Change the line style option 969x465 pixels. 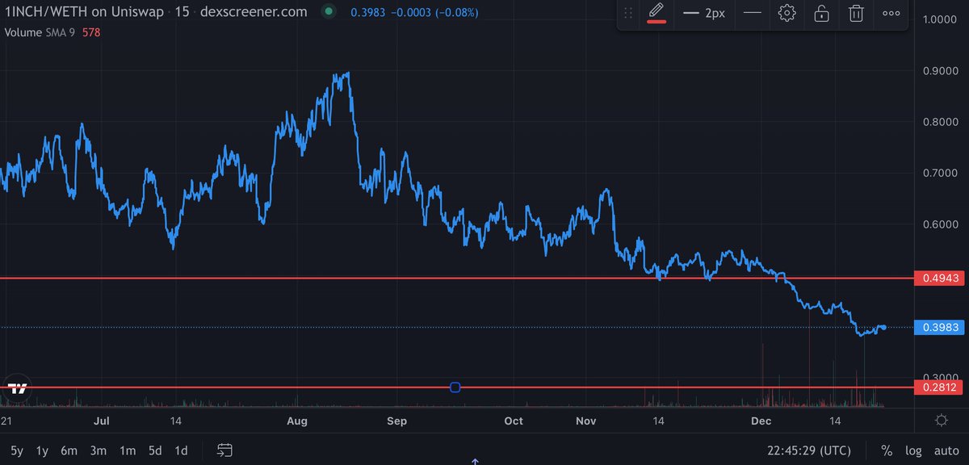tap(752, 14)
